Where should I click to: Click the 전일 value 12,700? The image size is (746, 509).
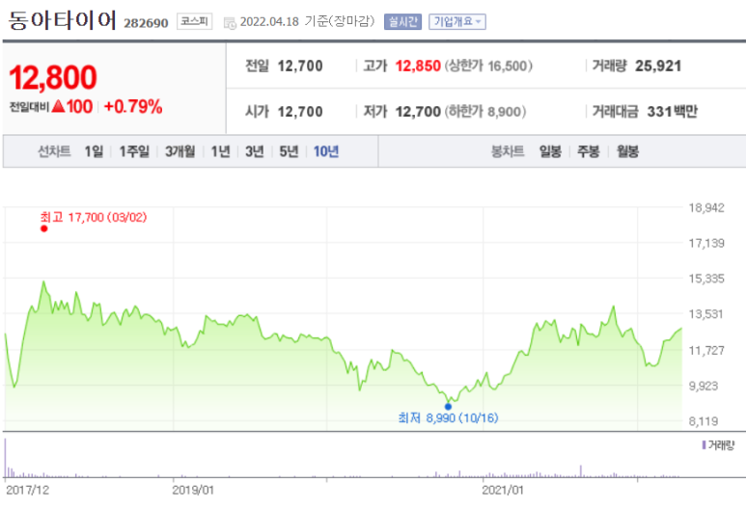[x=300, y=67]
